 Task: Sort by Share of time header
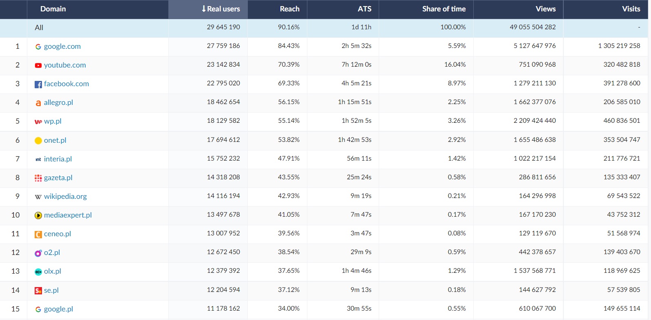tap(444, 9)
